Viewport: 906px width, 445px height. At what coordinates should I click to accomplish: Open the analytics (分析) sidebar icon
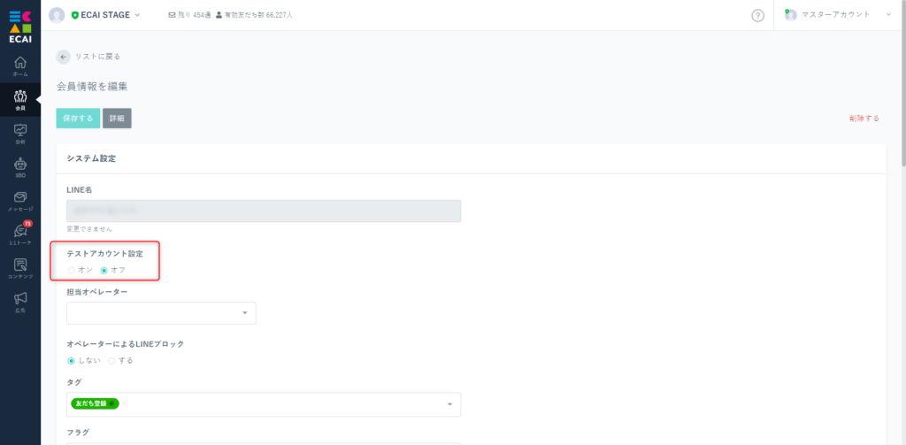click(20, 130)
